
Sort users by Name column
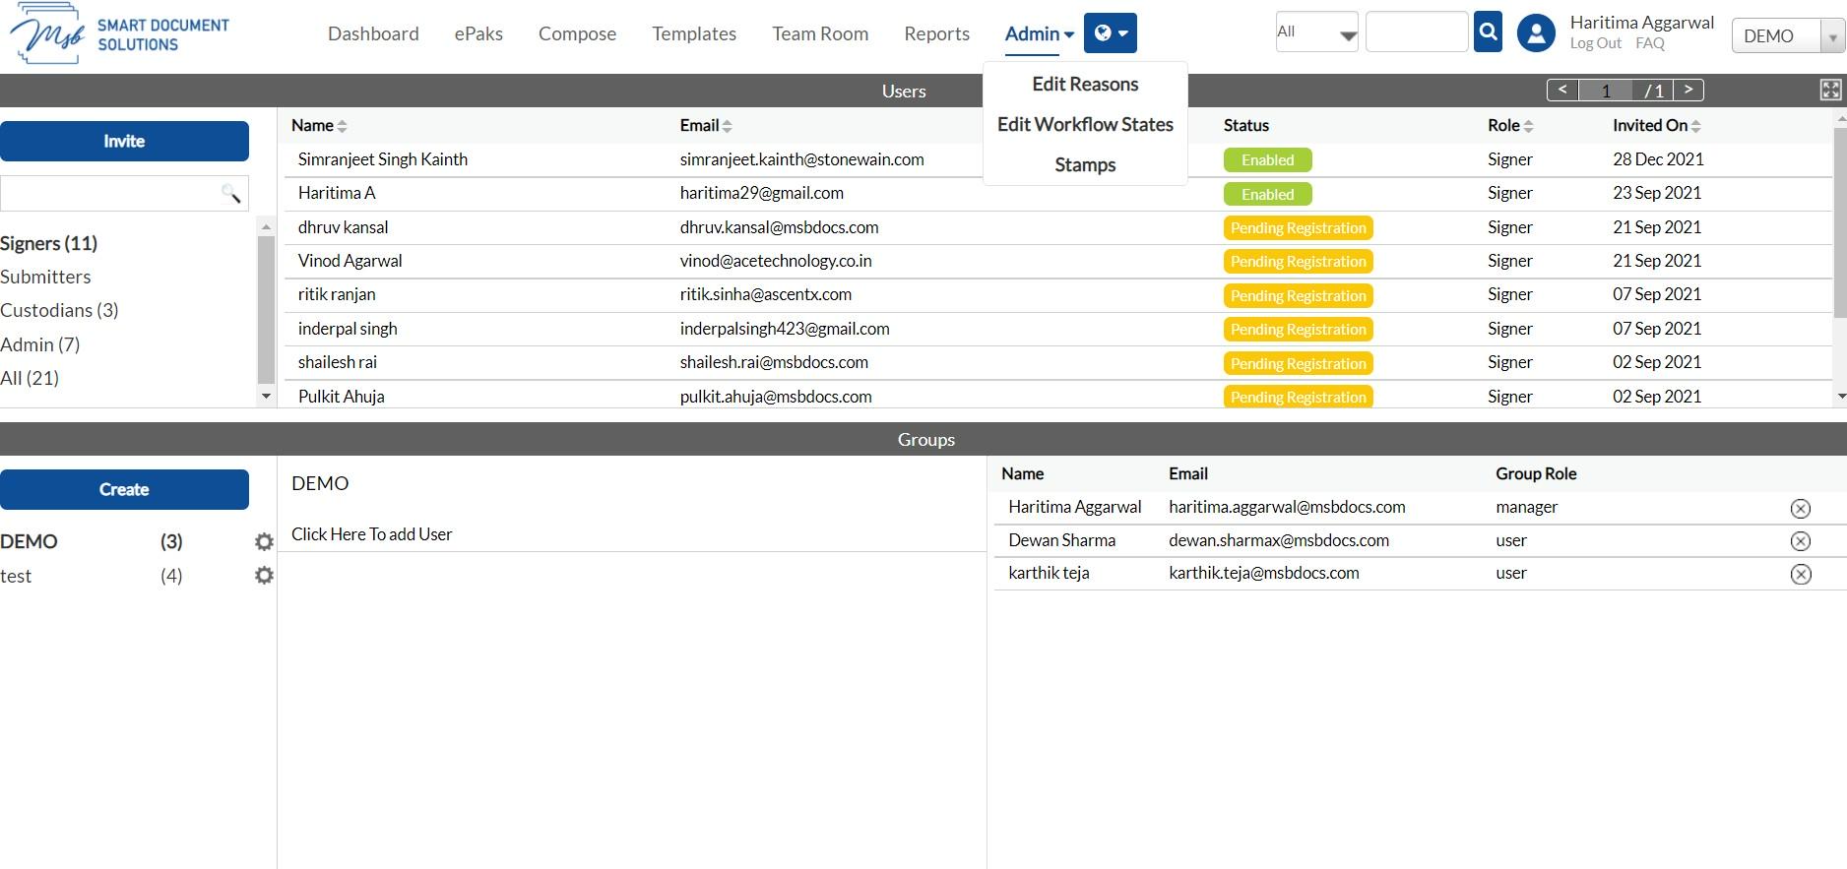[x=319, y=126]
